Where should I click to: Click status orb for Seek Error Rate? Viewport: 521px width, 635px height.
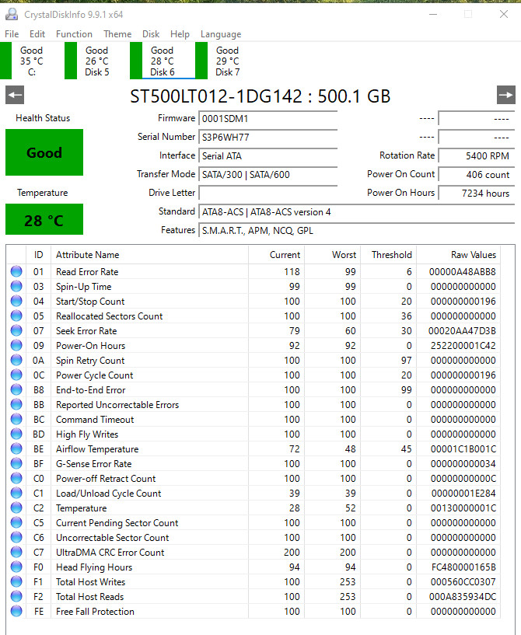click(16, 330)
